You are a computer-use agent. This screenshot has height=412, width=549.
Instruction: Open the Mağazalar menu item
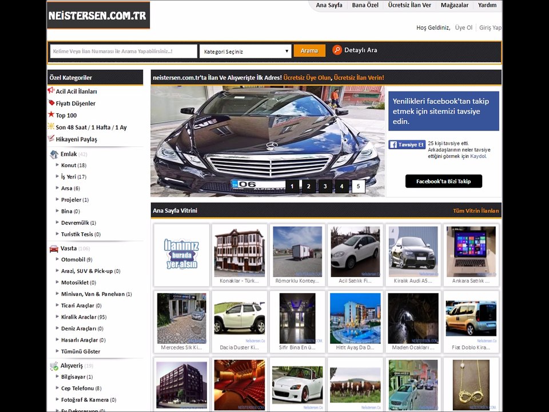(455, 5)
